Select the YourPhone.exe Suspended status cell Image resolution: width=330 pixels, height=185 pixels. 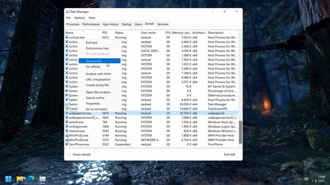click(123, 144)
